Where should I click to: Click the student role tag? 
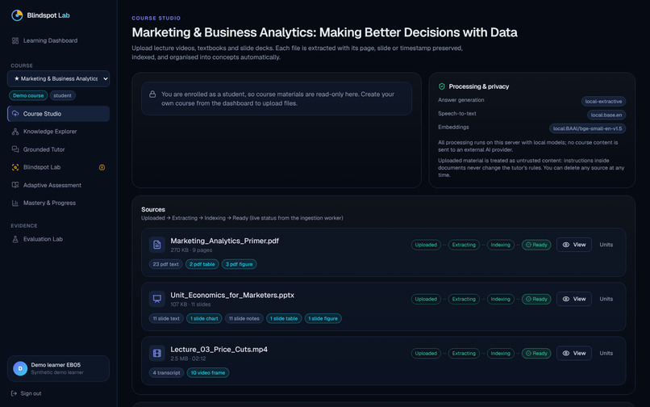click(63, 95)
